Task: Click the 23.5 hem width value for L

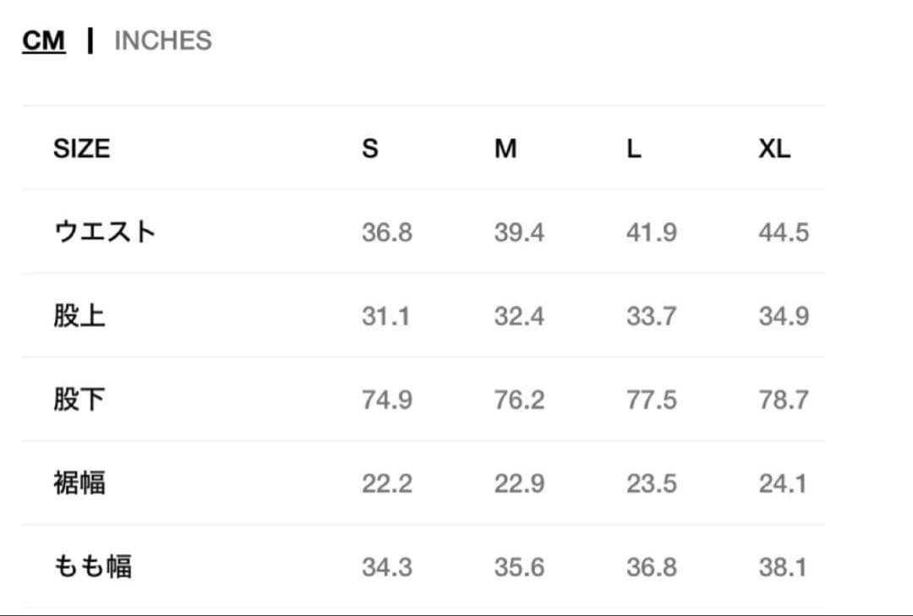Action: pos(651,483)
